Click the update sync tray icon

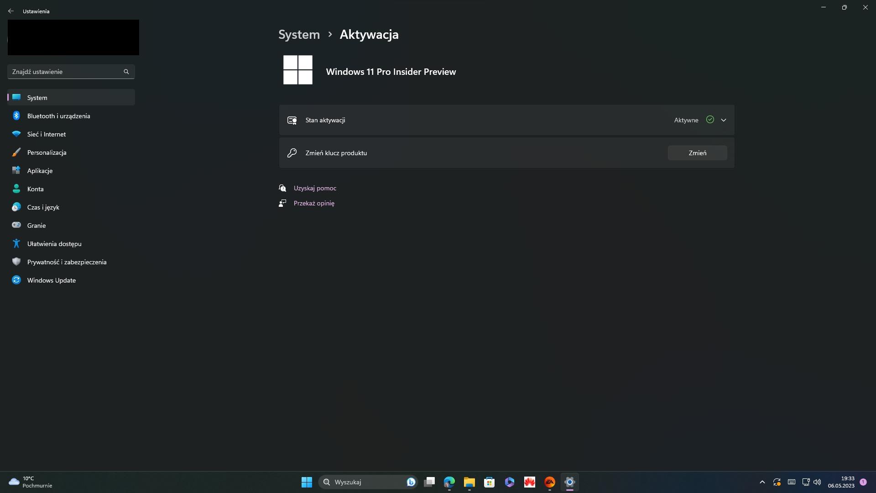point(777,482)
